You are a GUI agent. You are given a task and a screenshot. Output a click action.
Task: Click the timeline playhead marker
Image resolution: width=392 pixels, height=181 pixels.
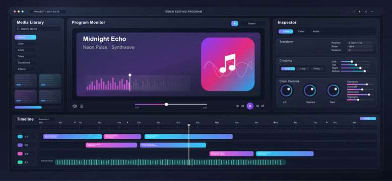coord(189,125)
